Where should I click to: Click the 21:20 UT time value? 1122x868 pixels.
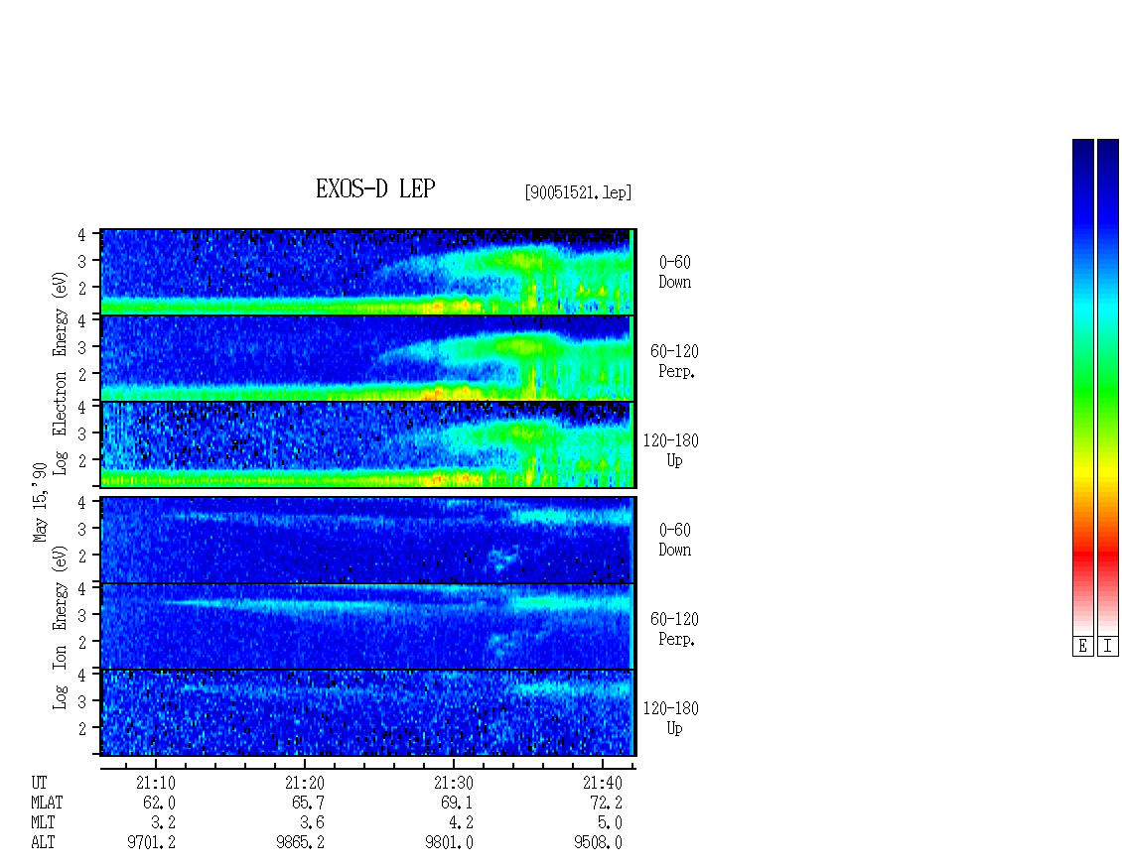(x=304, y=783)
